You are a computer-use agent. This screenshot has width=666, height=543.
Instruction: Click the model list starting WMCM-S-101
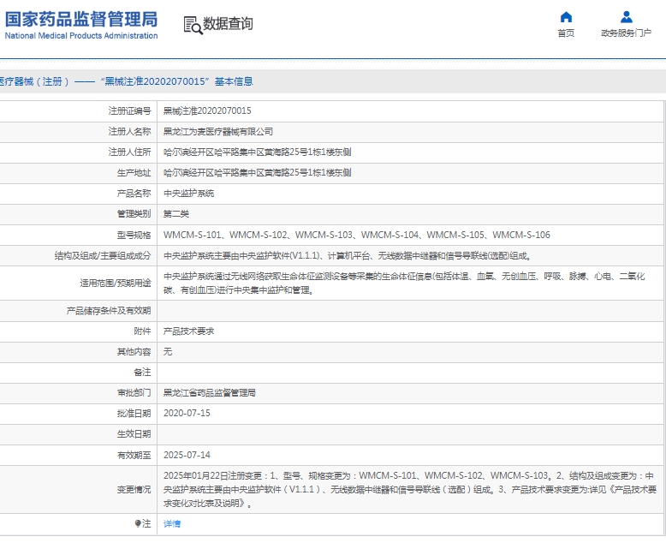pos(356,235)
